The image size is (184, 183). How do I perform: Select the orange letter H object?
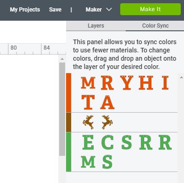click(146, 83)
